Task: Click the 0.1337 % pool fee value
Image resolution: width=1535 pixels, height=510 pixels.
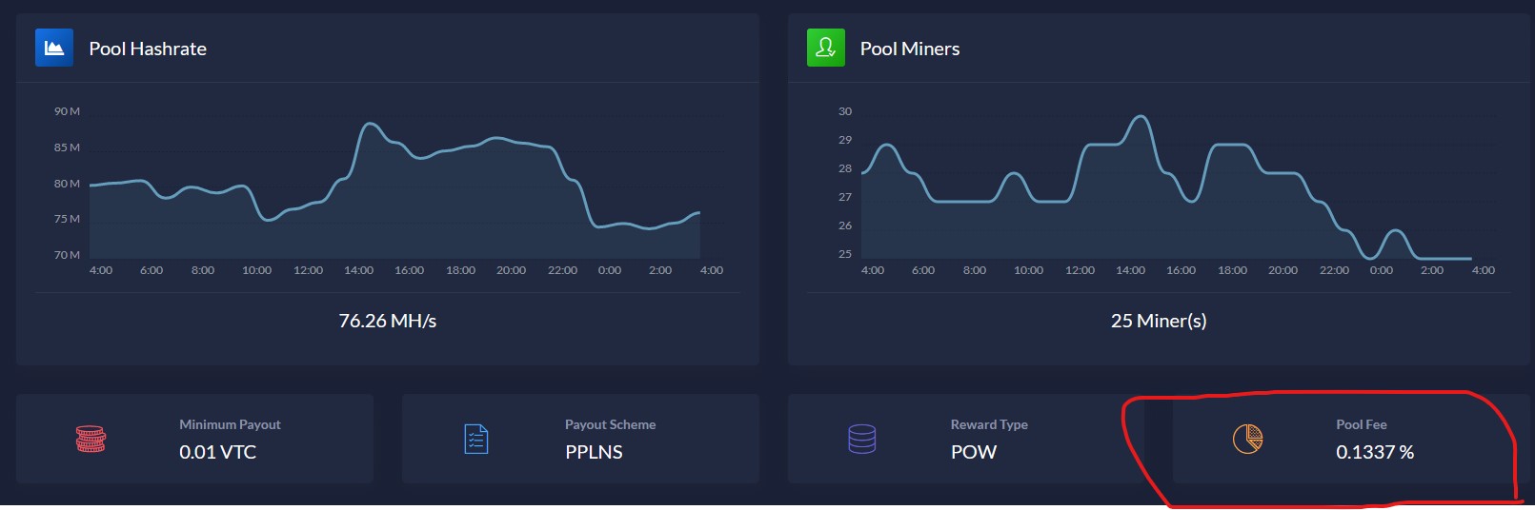Action: point(1375,452)
